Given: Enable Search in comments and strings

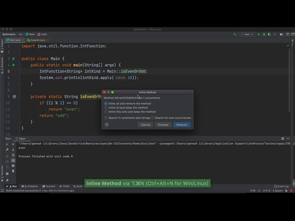Looking at the screenshot, I should point(127,118).
